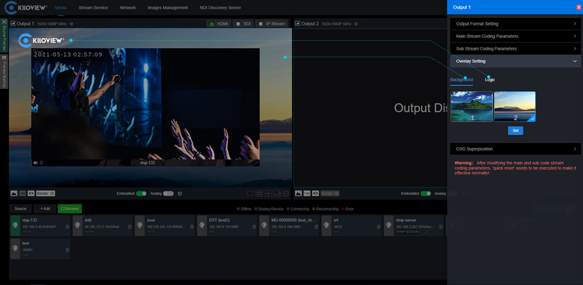Select background thumbnail number 1

(x=471, y=106)
